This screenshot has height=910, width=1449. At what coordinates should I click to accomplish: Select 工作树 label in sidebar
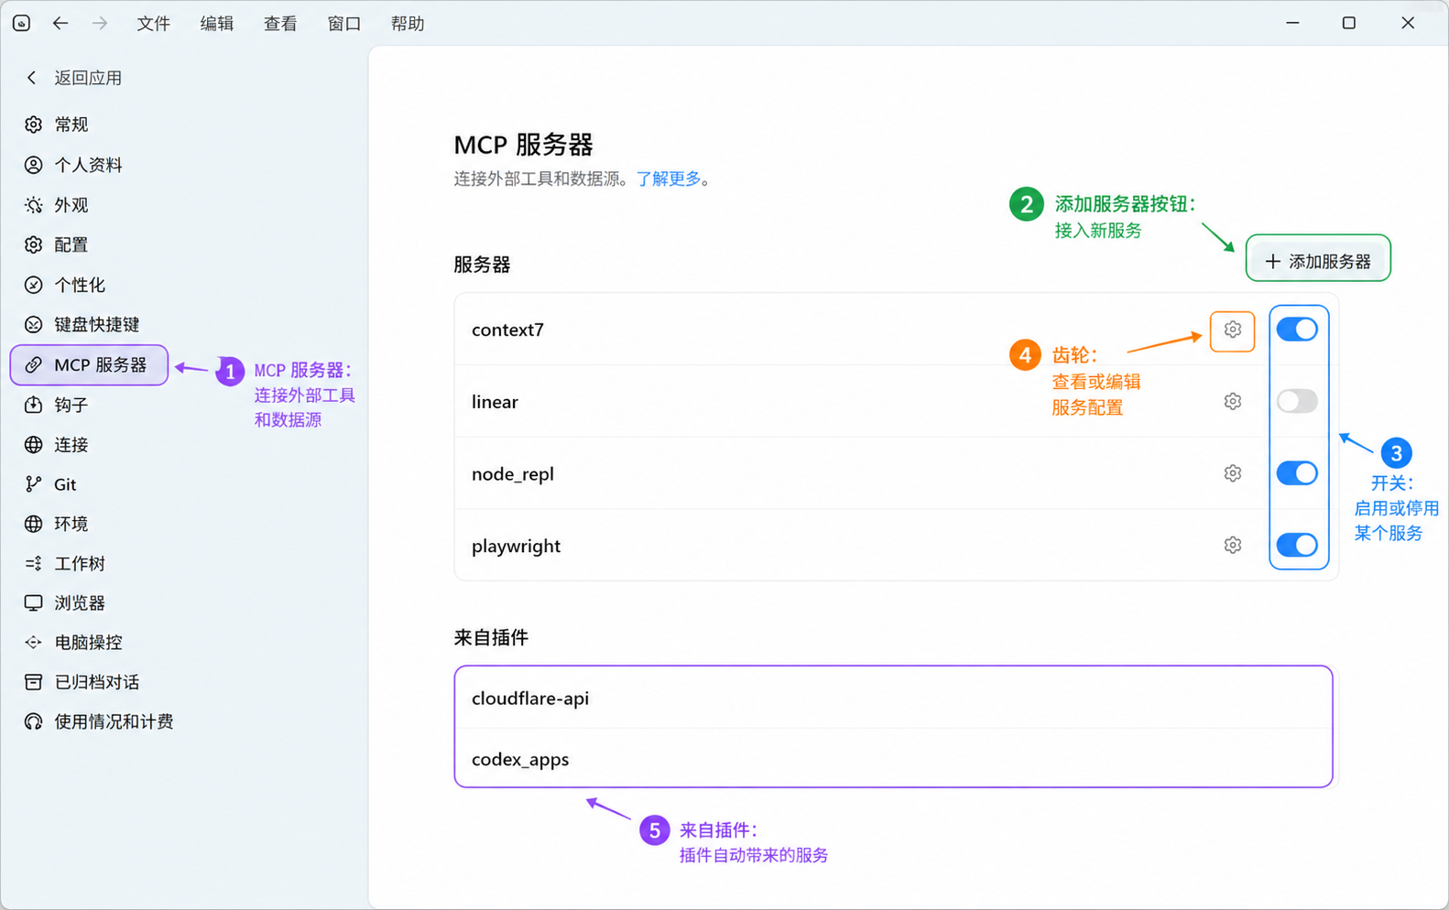[x=80, y=564]
